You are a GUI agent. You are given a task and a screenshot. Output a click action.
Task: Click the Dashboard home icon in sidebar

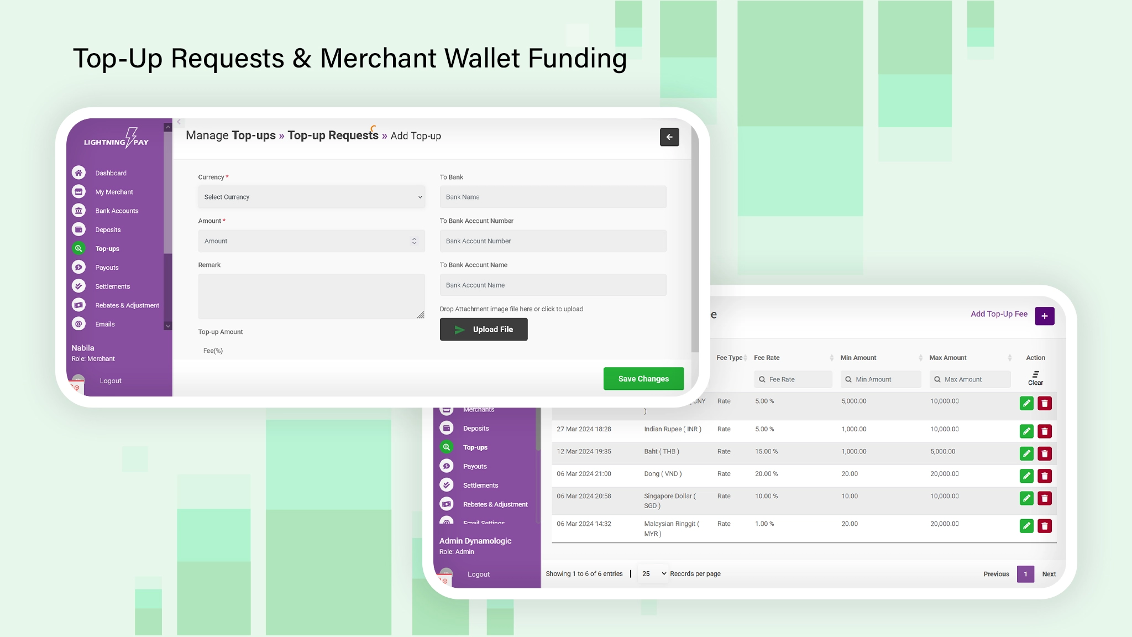click(78, 173)
